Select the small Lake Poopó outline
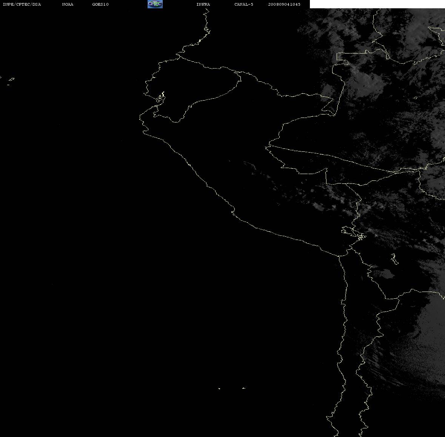The image size is (445, 437). (394, 259)
